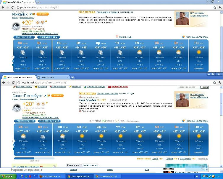Open the 'Картина дня' tab
The image size is (223, 179).
73,165
